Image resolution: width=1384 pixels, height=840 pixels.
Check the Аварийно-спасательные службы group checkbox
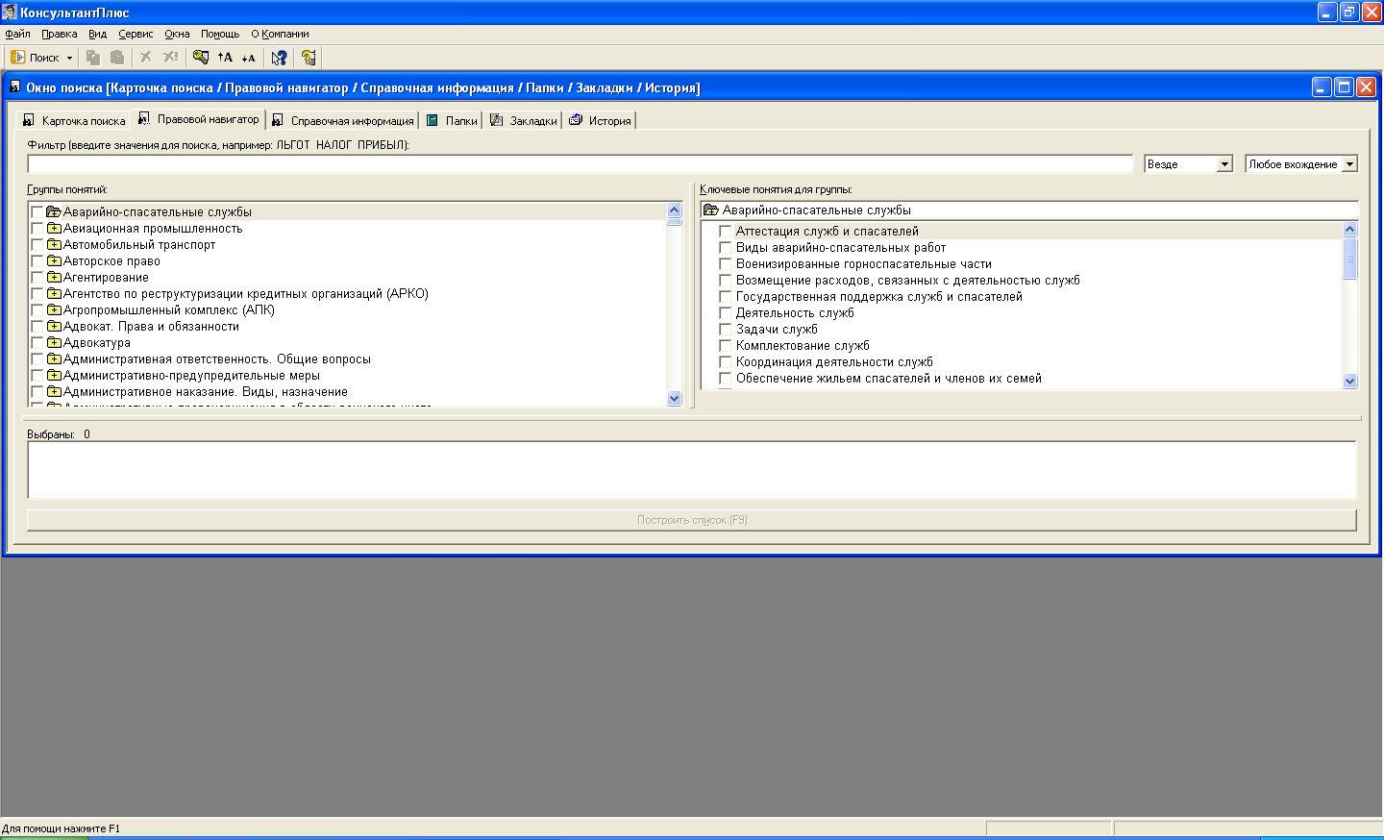coord(37,212)
